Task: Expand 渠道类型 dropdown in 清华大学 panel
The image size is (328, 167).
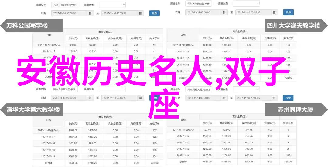Action: tap(112, 90)
